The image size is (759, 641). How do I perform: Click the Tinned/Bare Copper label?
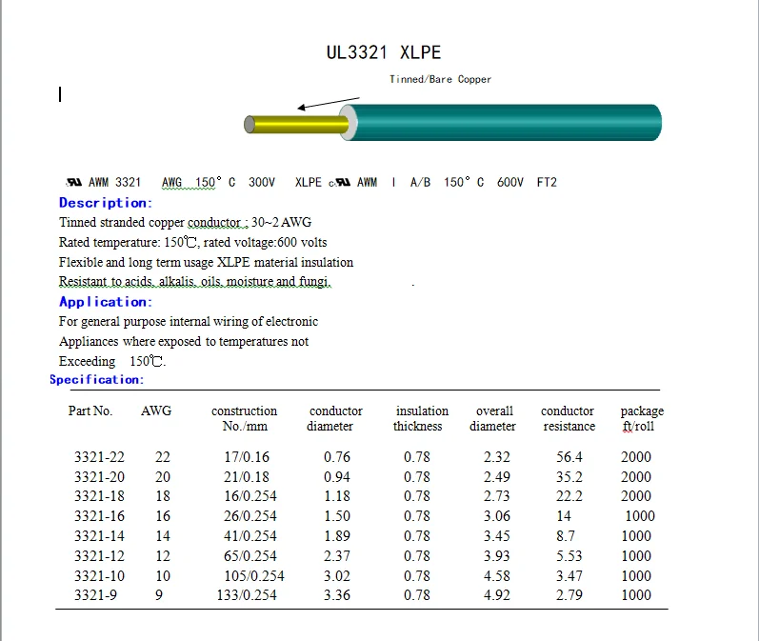coord(440,79)
